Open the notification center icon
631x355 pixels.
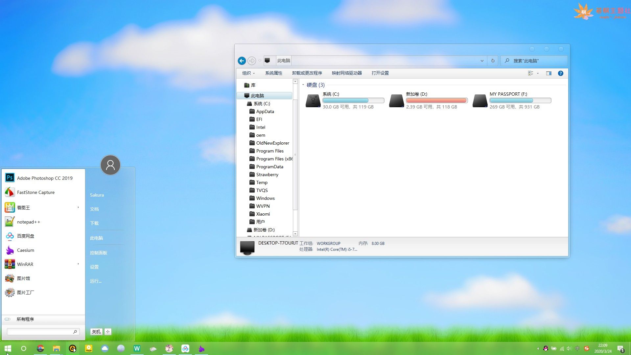(x=620, y=349)
